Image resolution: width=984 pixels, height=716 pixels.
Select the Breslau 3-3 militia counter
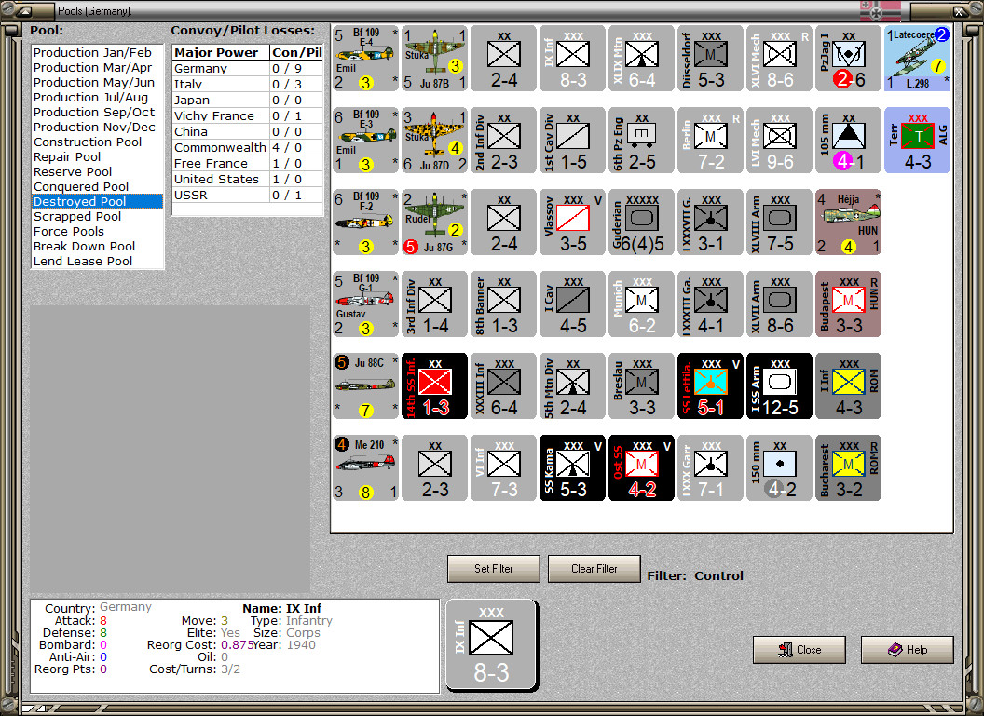point(641,386)
